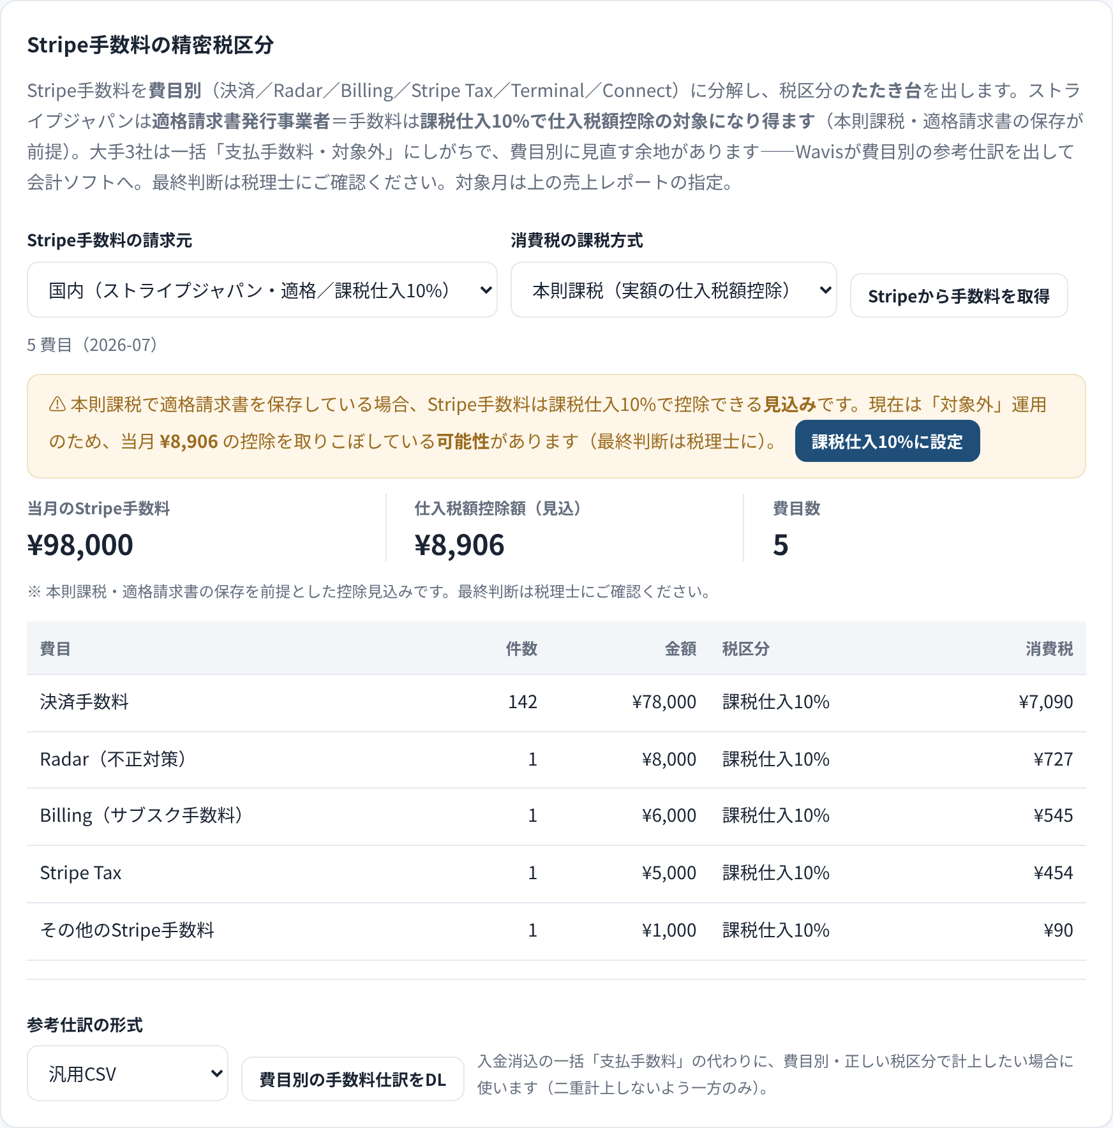Click the ¥90 consumption tax cell
This screenshot has width=1113, height=1128.
tap(1058, 930)
